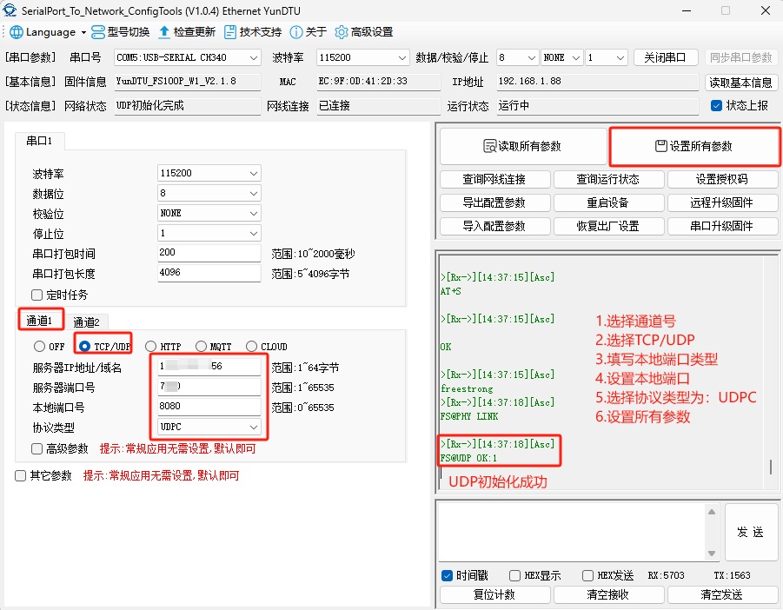Screen dimensions: 783x610
Task: Click 重启设备 button
Action: coord(608,202)
